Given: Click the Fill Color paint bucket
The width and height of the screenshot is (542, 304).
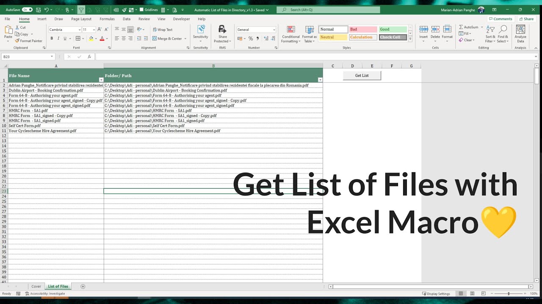Looking at the screenshot, I should 91,38.
